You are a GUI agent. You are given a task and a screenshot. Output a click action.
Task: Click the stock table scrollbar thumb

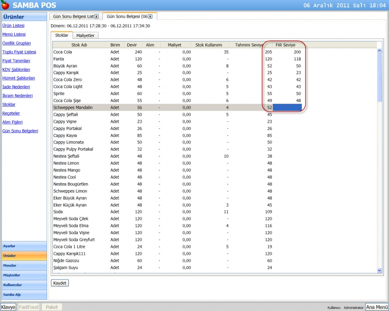click(x=379, y=77)
